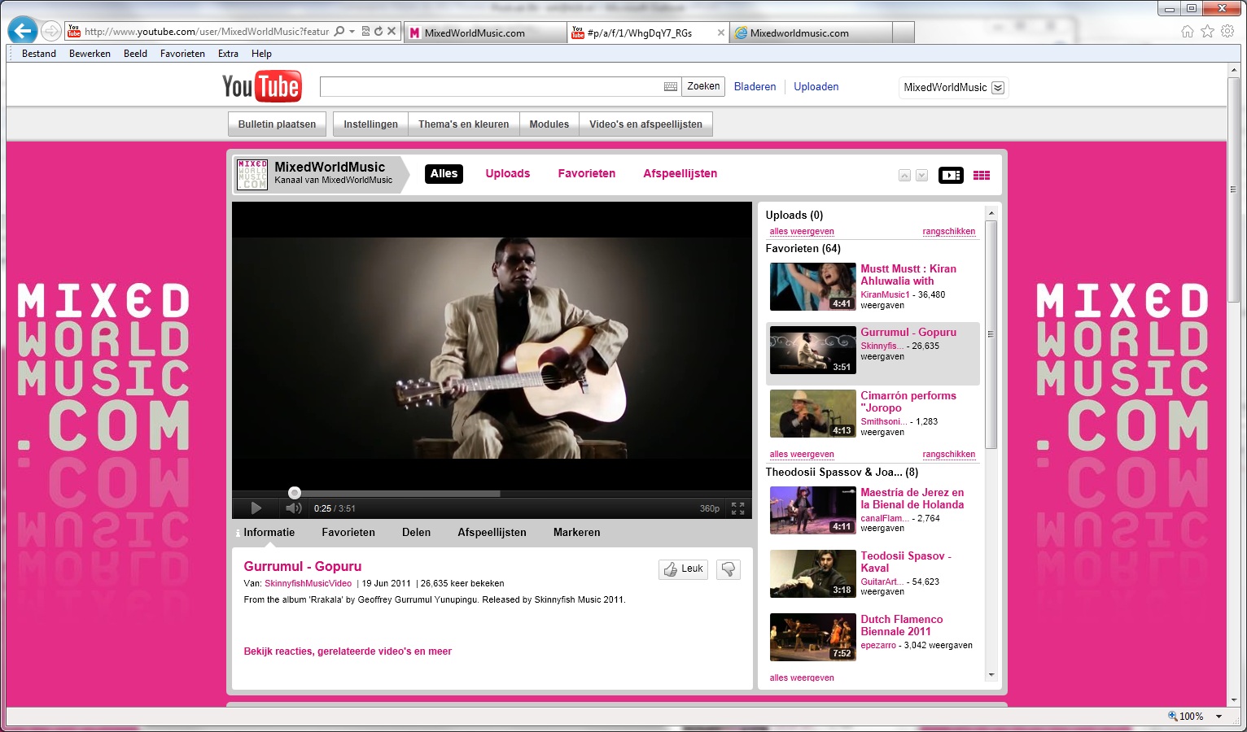Click the address bar search magnifier icon
The image size is (1247, 732).
click(x=339, y=32)
